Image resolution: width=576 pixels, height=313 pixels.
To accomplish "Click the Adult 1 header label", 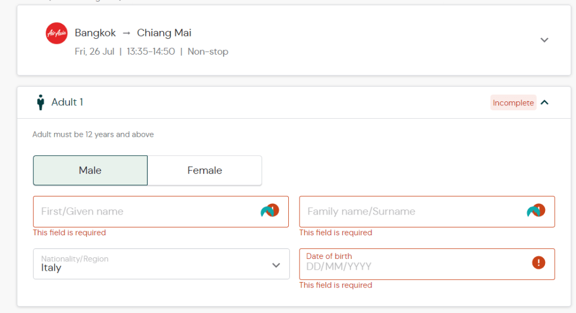I will click(x=67, y=102).
